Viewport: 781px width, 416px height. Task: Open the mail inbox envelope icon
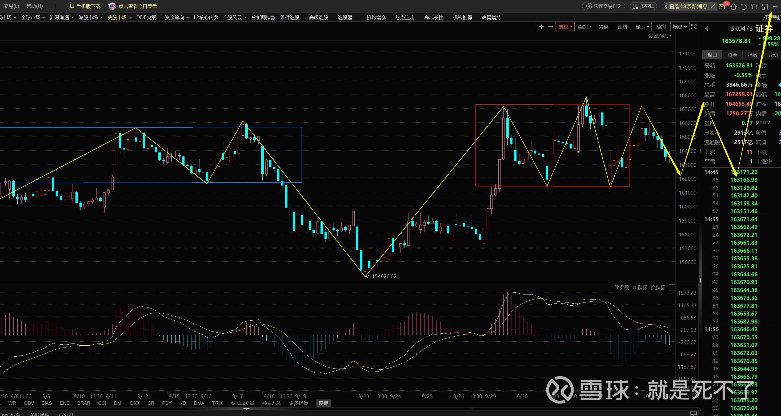[722, 7]
